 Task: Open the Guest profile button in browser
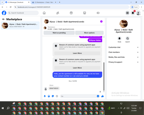tap(134, 7)
